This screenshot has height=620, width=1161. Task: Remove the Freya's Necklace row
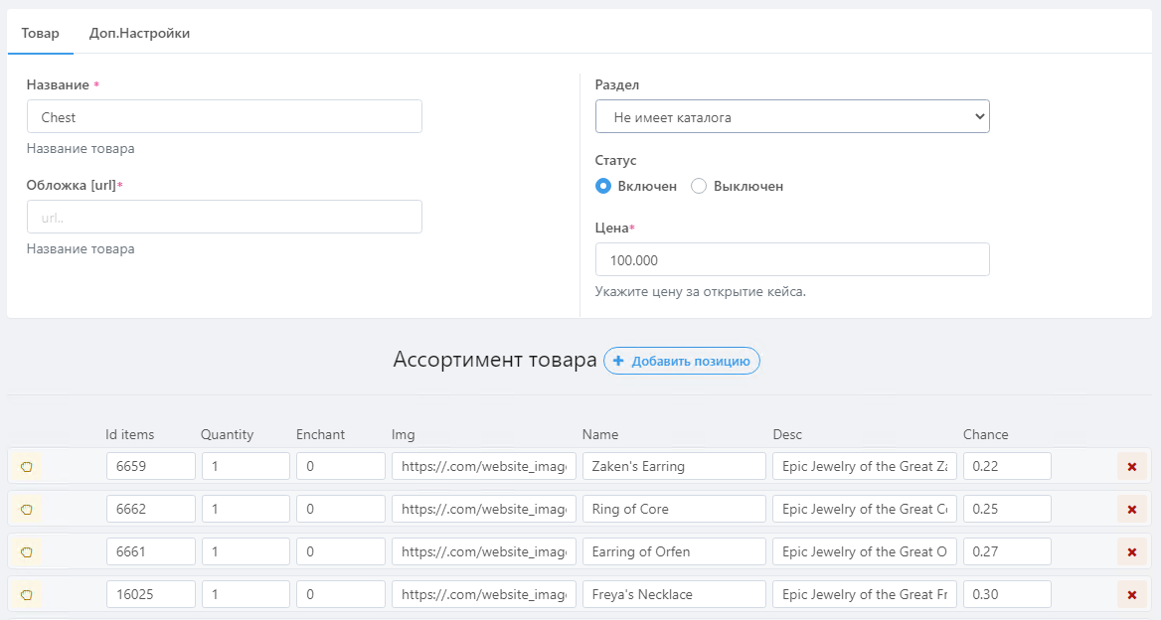[1131, 594]
